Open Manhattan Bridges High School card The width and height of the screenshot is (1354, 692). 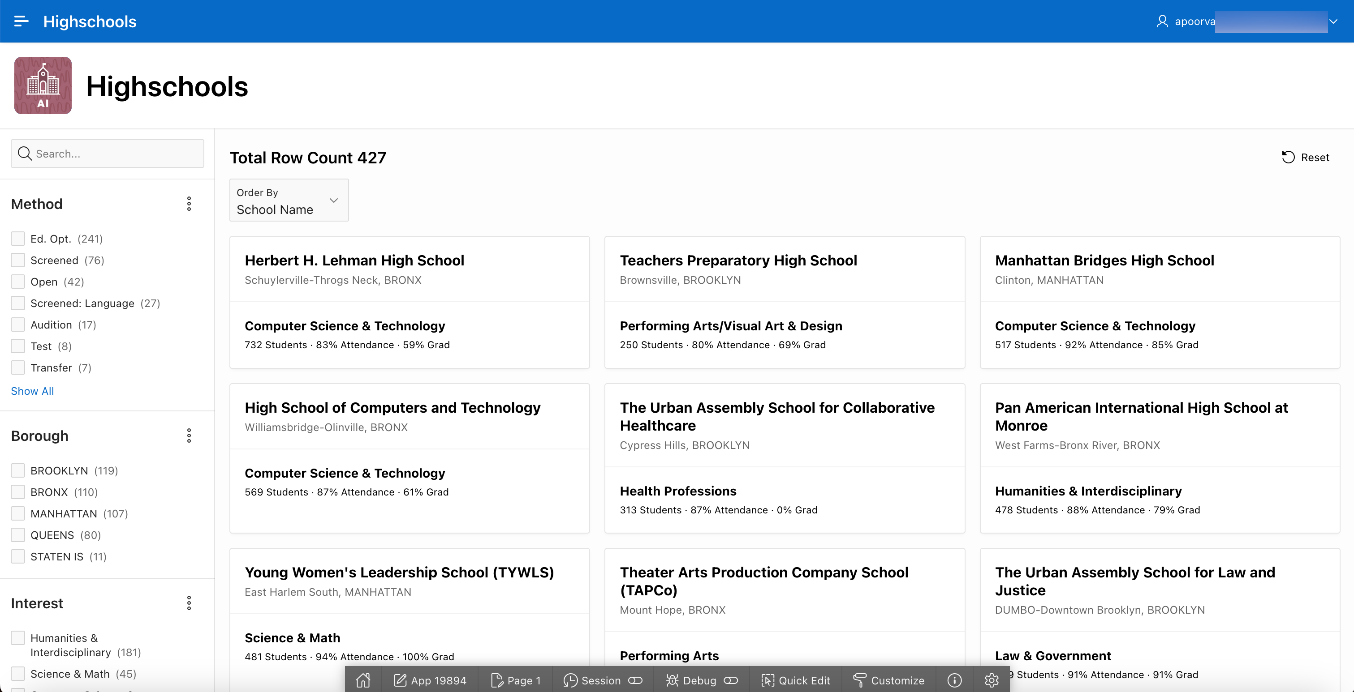1160,303
